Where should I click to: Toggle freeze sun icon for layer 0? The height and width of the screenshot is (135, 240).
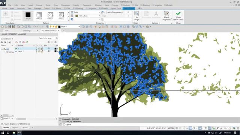click(x=39, y=48)
